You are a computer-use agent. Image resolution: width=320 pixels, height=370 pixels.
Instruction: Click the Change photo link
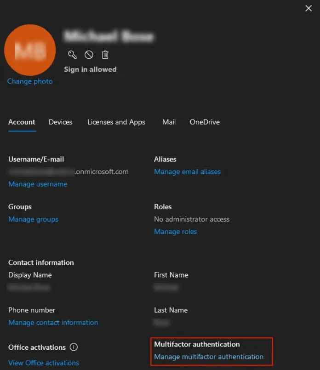(x=30, y=81)
